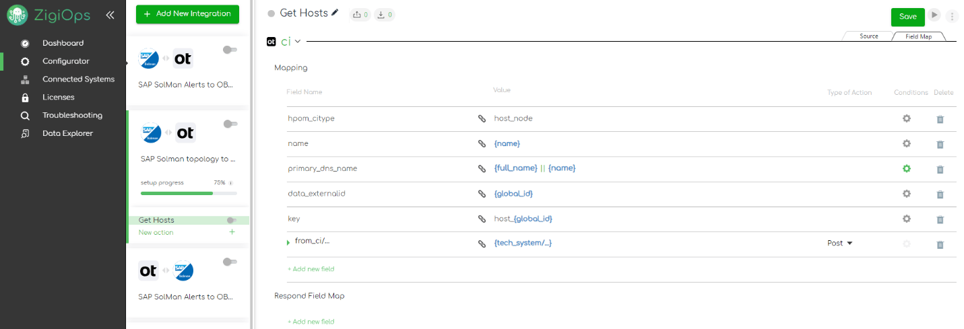
Task: Open Configurator in sidebar
Action: click(x=65, y=61)
